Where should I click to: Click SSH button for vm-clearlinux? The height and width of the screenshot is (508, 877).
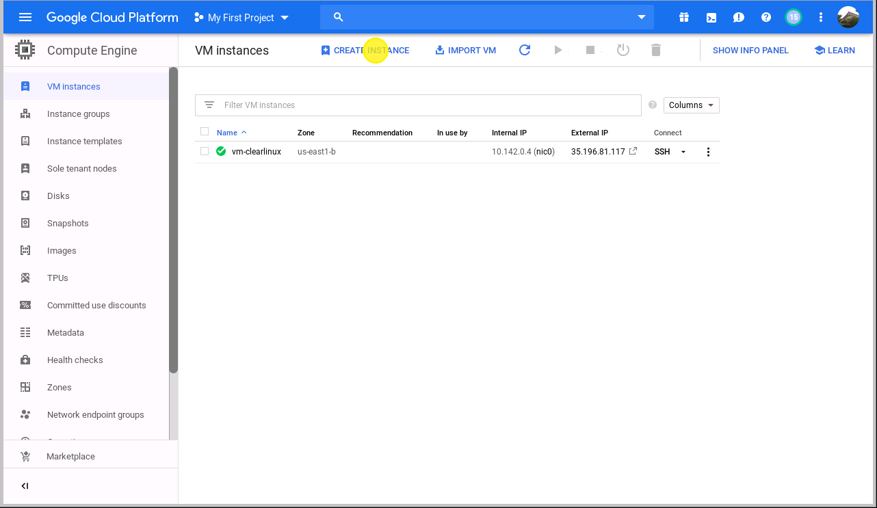click(662, 152)
